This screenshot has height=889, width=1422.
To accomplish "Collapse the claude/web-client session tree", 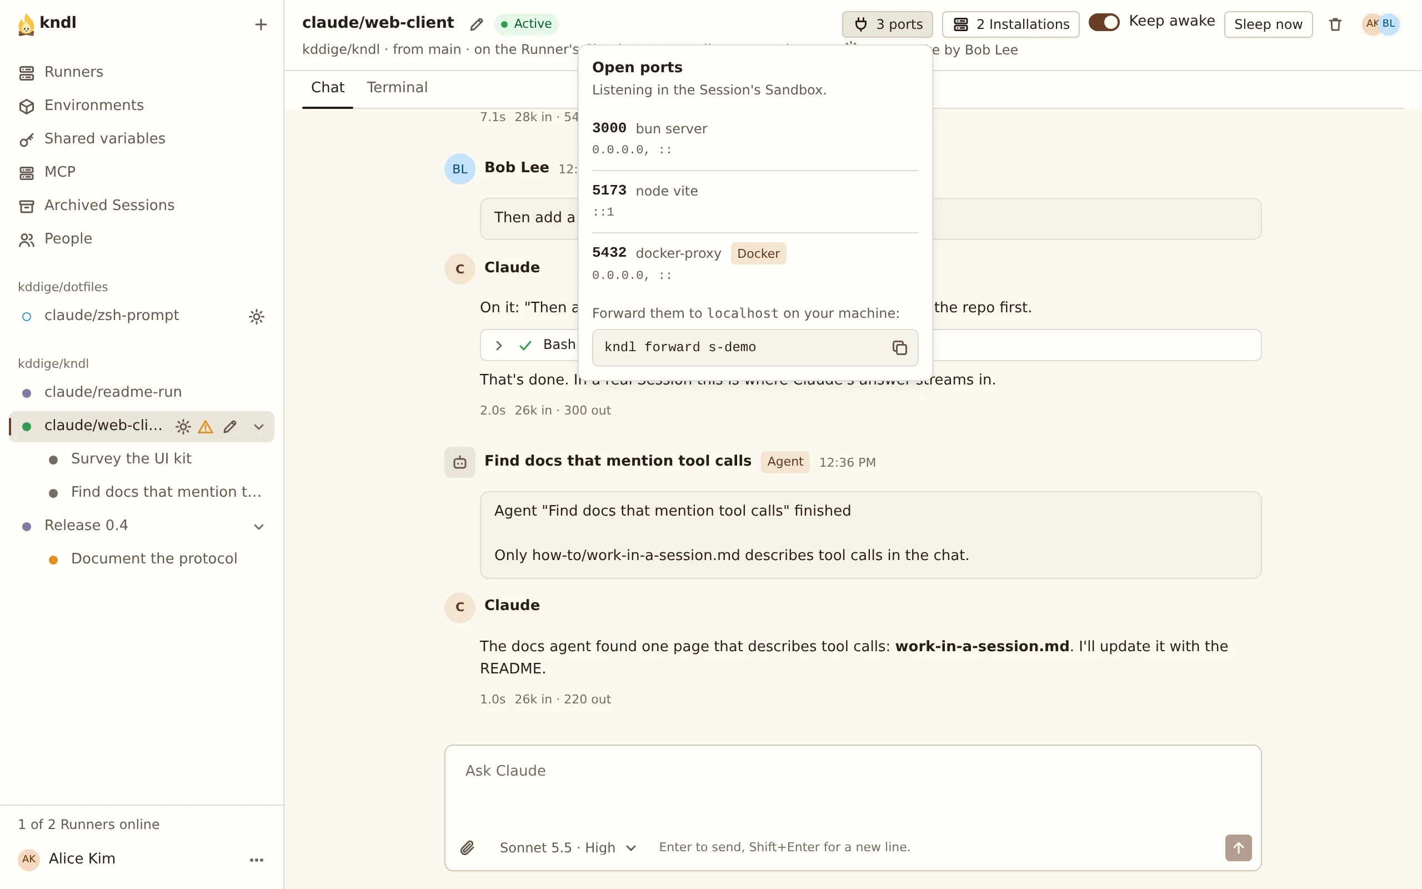I will point(258,427).
